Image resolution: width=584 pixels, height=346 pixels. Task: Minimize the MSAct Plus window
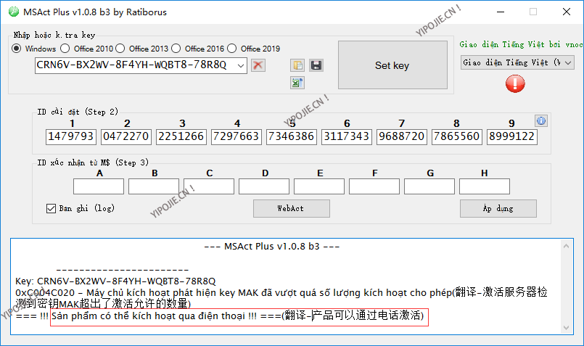click(x=501, y=12)
